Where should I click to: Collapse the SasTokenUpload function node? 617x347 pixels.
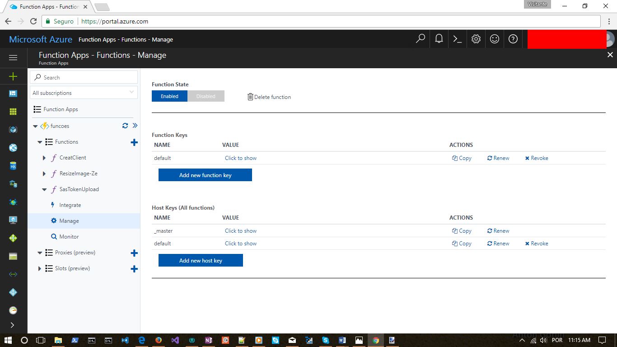point(44,190)
